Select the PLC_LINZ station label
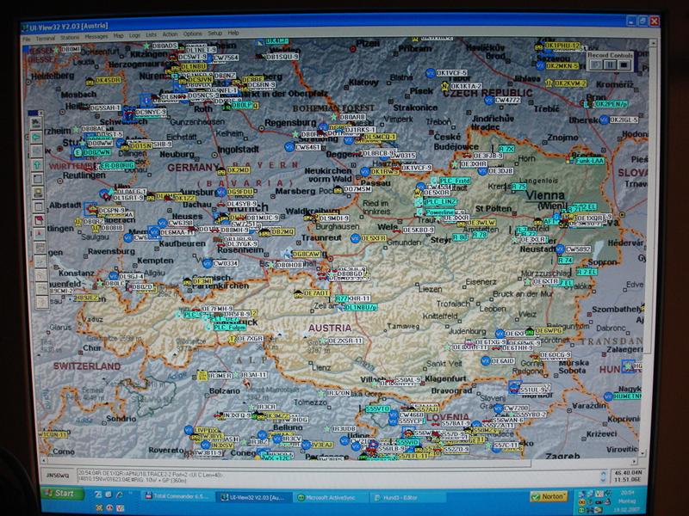 point(441,202)
